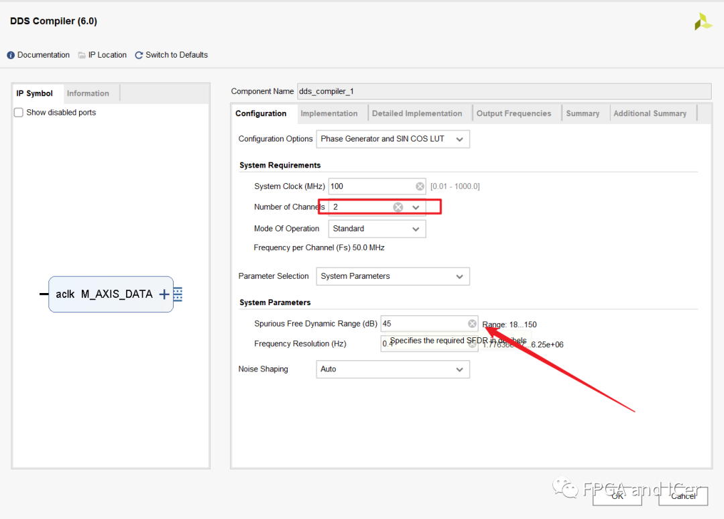Click the Range: 18...150 text

click(509, 325)
